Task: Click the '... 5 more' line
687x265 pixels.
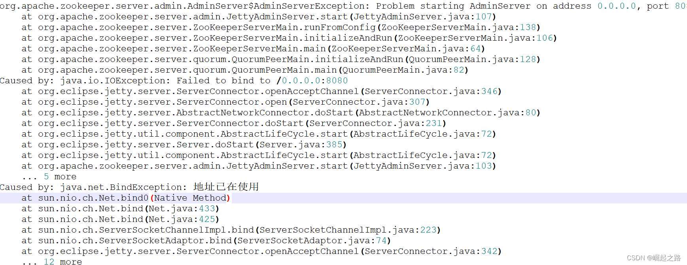Action: click(49, 177)
